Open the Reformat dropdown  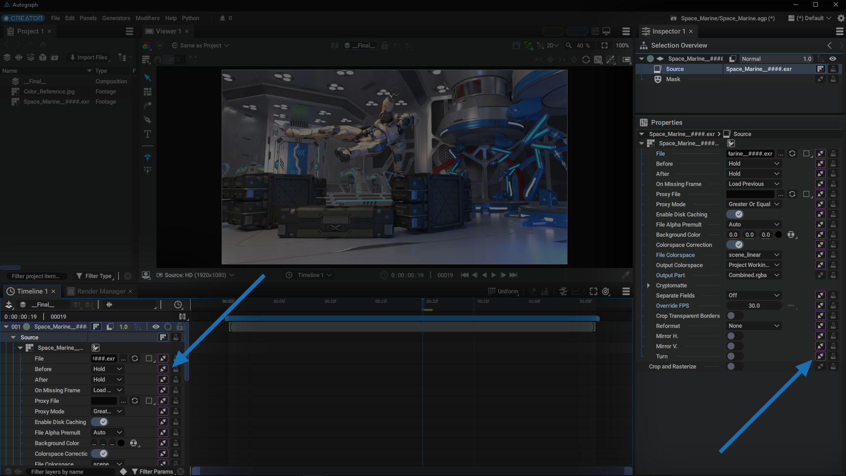[753, 326]
